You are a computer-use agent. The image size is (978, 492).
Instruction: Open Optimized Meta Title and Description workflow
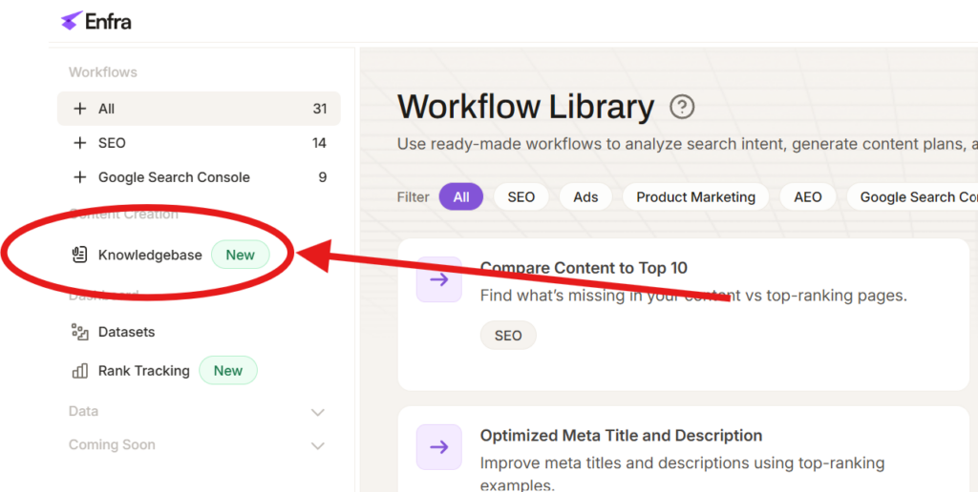[x=621, y=436]
